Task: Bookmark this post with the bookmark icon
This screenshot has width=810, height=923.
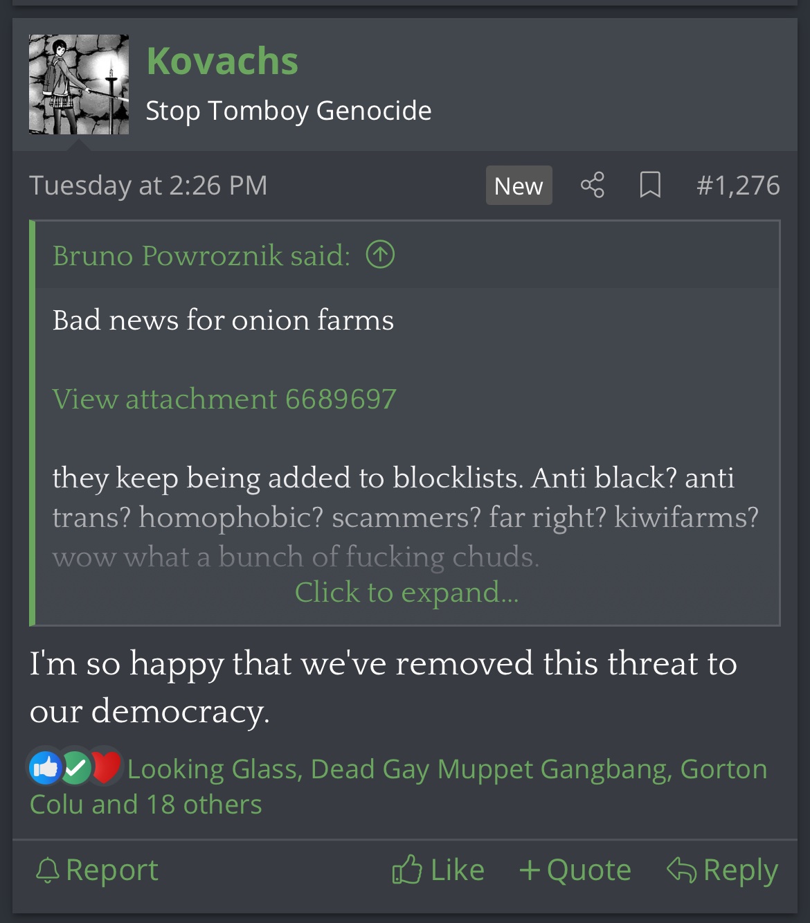Action: (649, 185)
